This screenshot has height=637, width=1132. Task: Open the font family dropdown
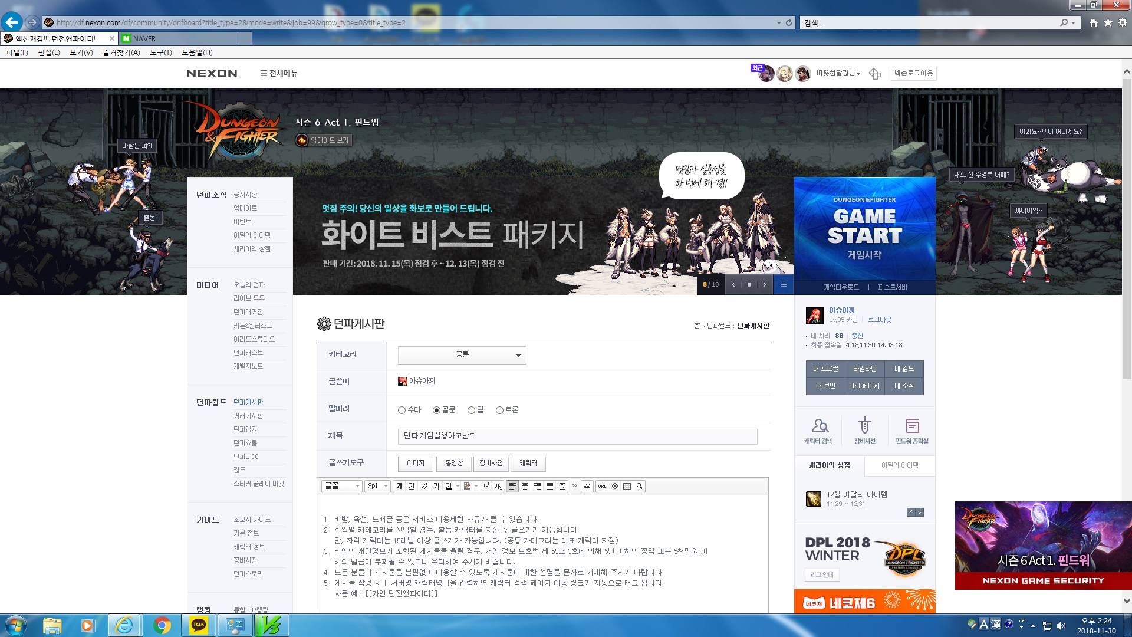pos(341,486)
